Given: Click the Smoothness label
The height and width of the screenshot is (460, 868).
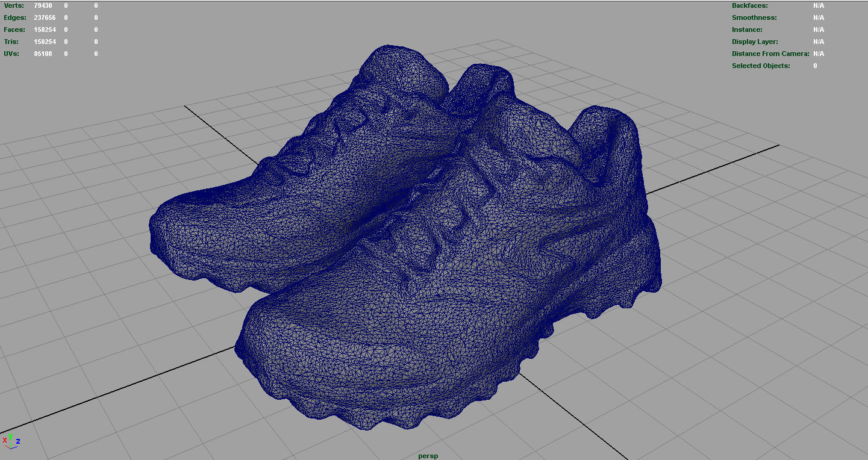Looking at the screenshot, I should coord(754,17).
